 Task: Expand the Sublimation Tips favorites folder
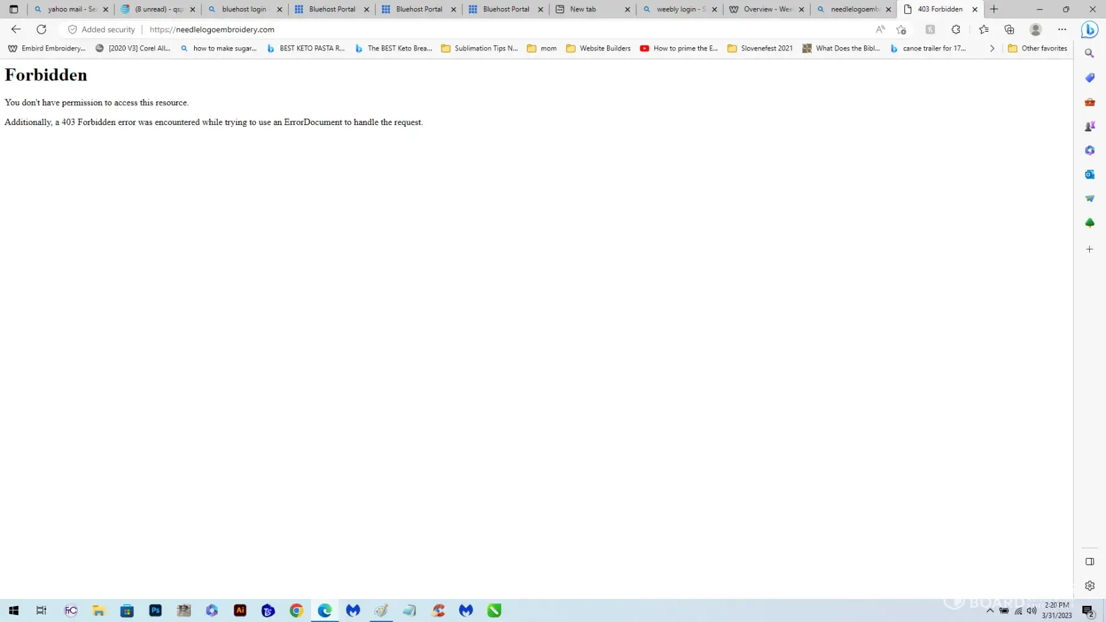click(480, 49)
